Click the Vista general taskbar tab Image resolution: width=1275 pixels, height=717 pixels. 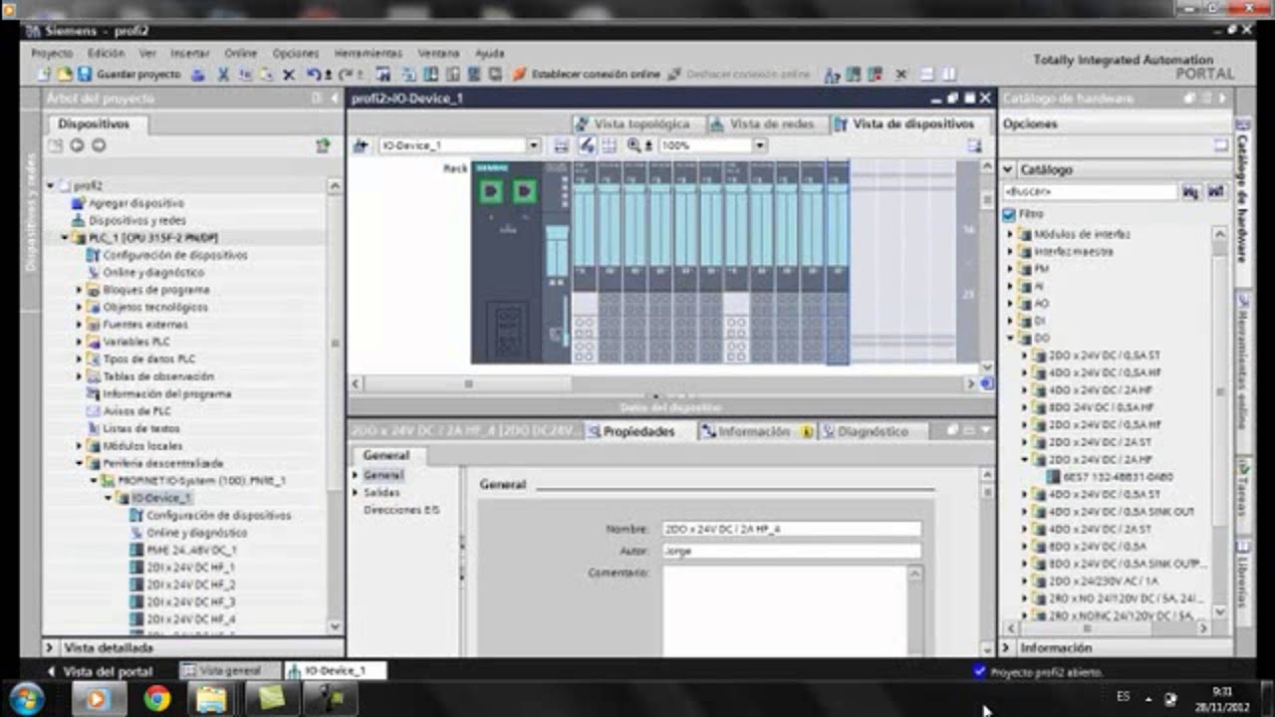click(230, 671)
